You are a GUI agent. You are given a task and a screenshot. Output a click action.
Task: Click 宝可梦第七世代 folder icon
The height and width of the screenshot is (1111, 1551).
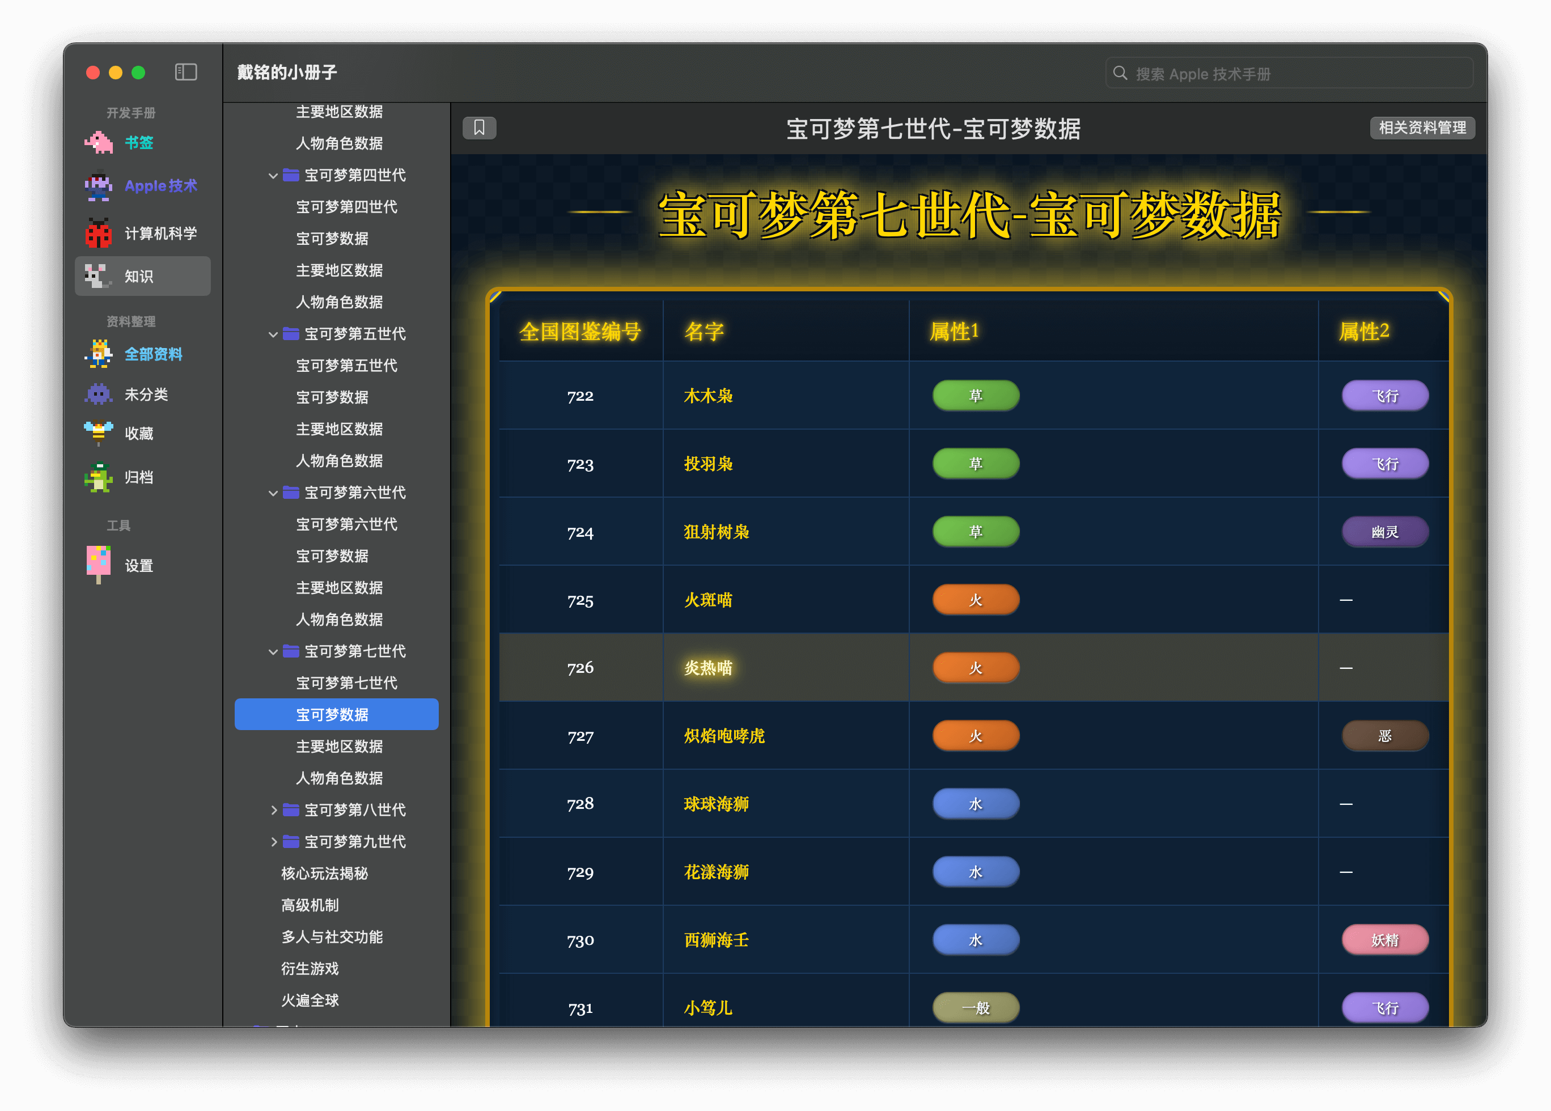tap(291, 651)
